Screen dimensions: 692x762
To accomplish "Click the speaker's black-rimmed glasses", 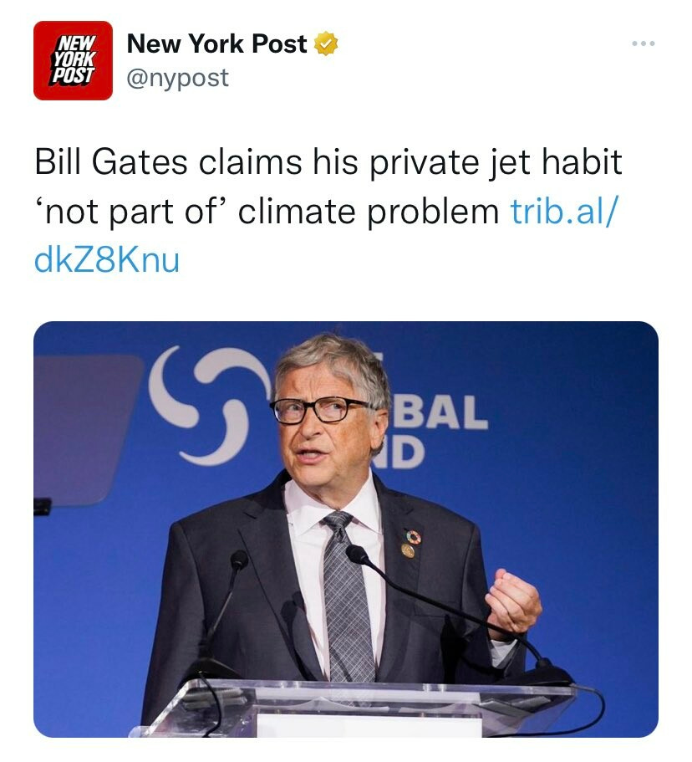I will pyautogui.click(x=319, y=411).
